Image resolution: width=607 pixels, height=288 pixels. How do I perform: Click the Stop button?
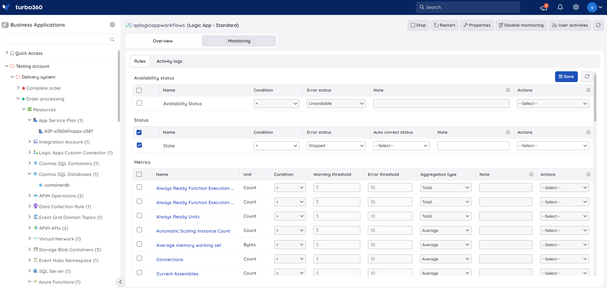(418, 25)
